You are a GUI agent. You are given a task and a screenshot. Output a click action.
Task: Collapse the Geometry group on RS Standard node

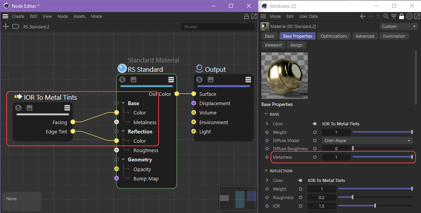tap(123, 159)
